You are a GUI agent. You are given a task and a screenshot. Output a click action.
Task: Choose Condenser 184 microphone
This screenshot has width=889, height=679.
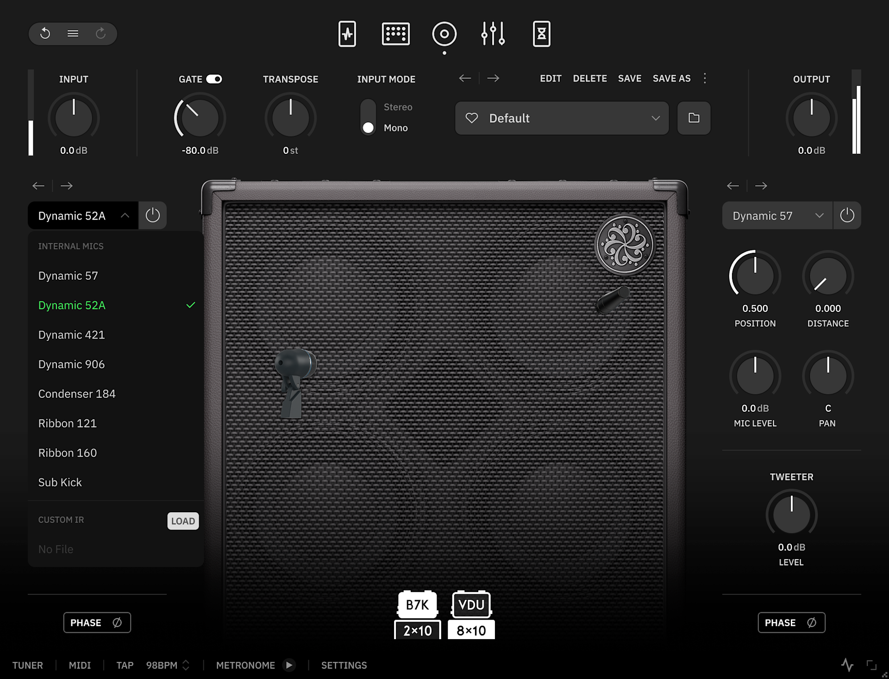(x=77, y=394)
